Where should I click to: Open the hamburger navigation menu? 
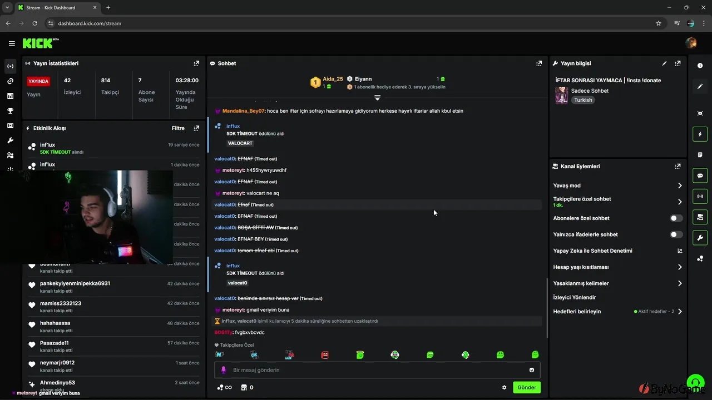(x=12, y=43)
